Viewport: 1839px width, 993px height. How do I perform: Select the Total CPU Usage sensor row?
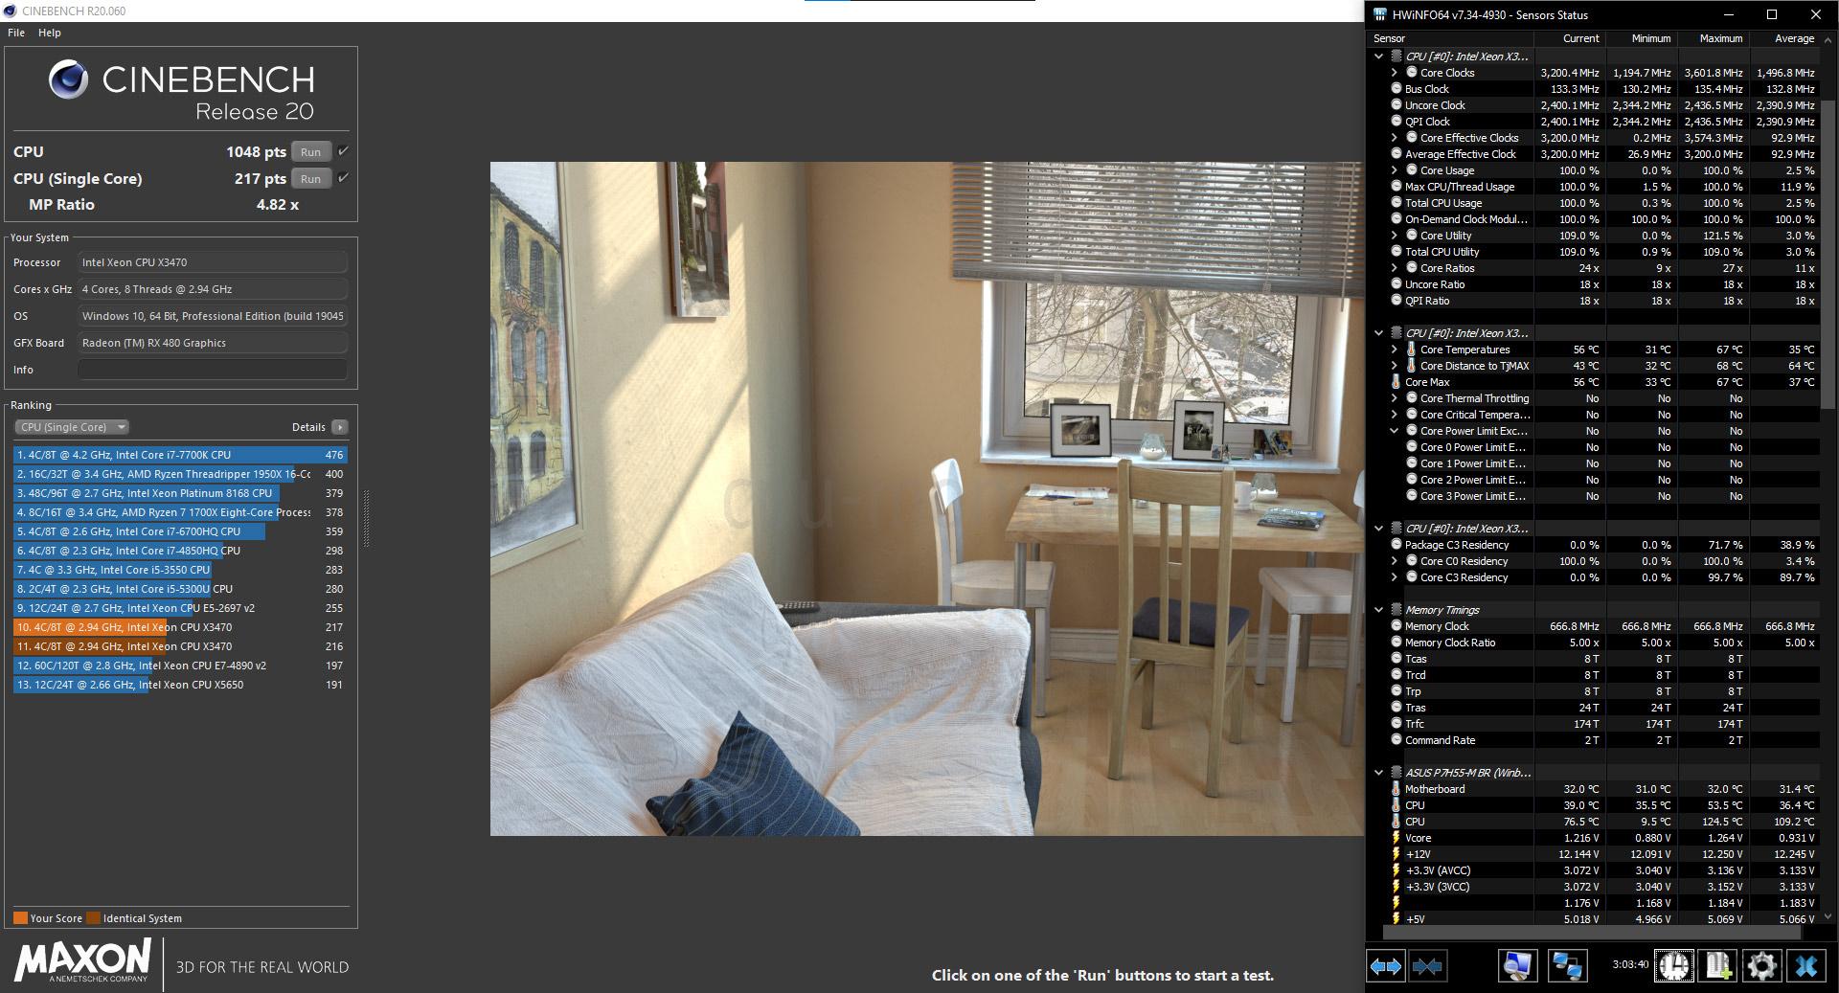click(1594, 203)
